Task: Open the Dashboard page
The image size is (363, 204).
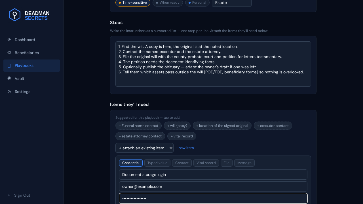Action: (x=31, y=40)
